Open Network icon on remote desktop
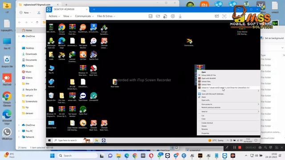The height and width of the screenshot is (160, 285). (x=51, y=83)
